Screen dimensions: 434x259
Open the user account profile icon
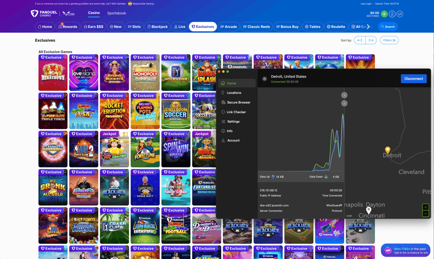[x=392, y=14]
